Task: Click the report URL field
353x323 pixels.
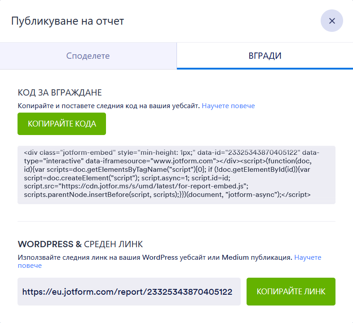Action: [129, 292]
